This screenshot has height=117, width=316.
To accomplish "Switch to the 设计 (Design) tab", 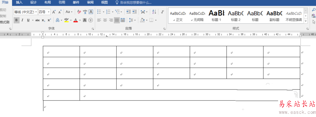I will coord(33,3).
